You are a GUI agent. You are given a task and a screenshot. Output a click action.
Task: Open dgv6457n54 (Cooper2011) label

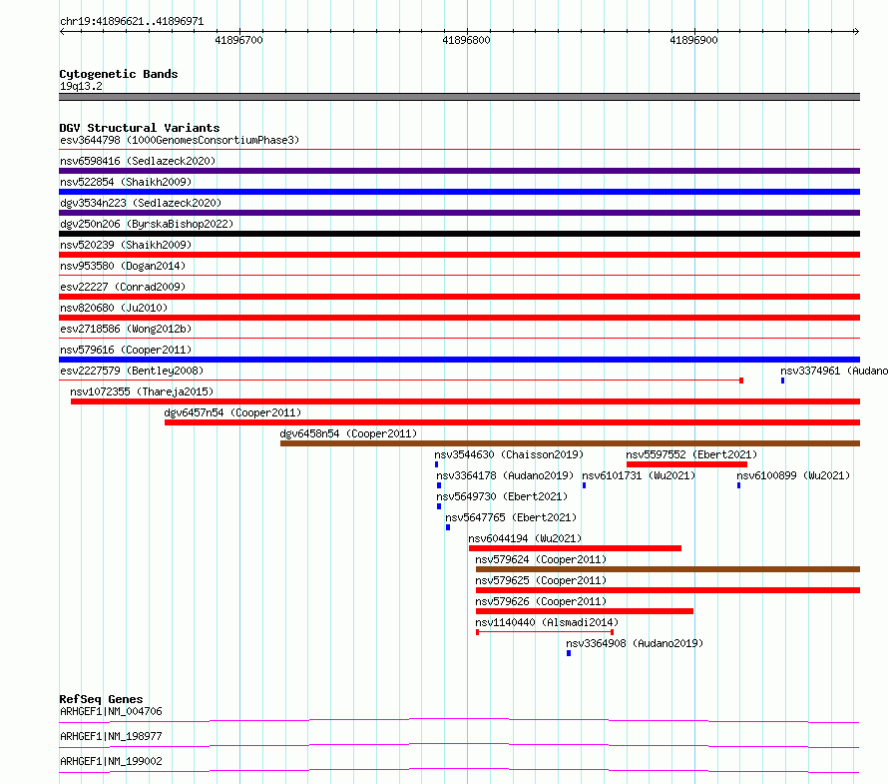coord(232,412)
